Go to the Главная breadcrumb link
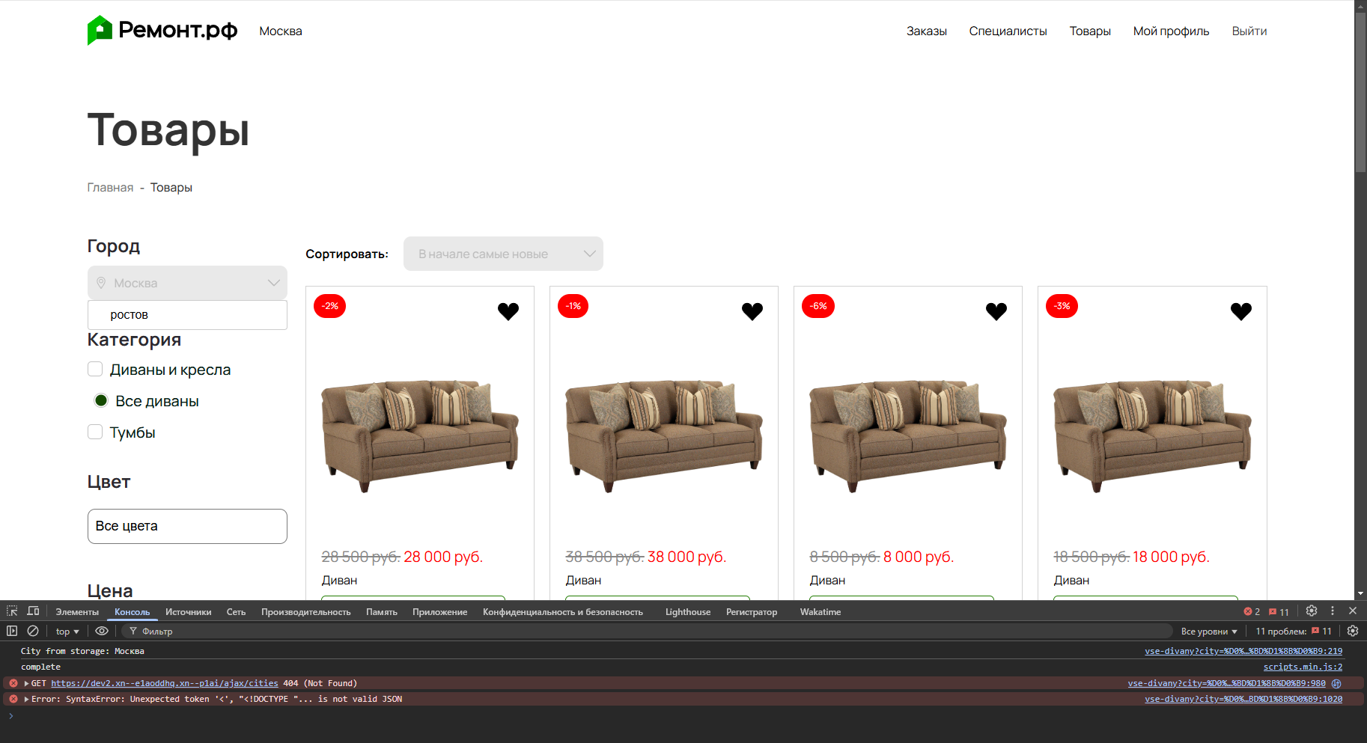 (110, 187)
